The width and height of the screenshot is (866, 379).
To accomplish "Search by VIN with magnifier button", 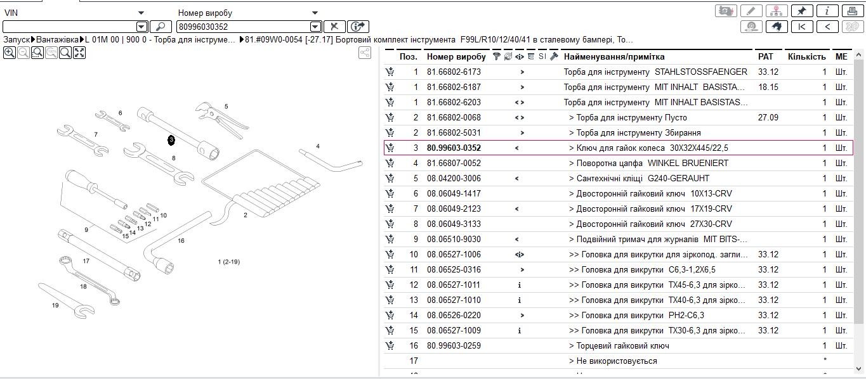I will (x=161, y=27).
